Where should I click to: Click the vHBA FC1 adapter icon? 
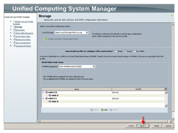coord(46,99)
